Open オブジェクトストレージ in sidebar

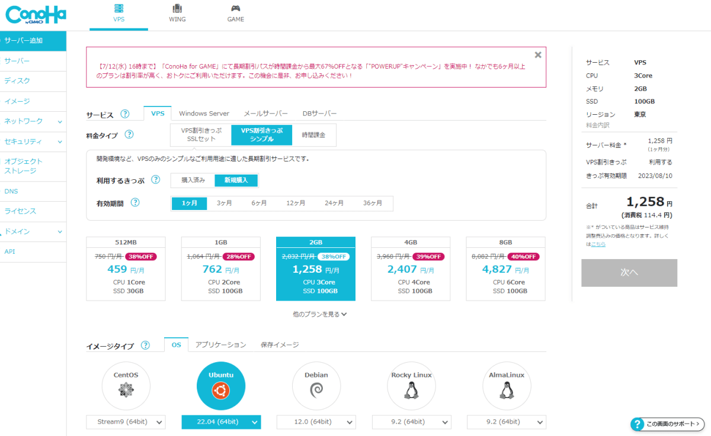tap(33, 166)
